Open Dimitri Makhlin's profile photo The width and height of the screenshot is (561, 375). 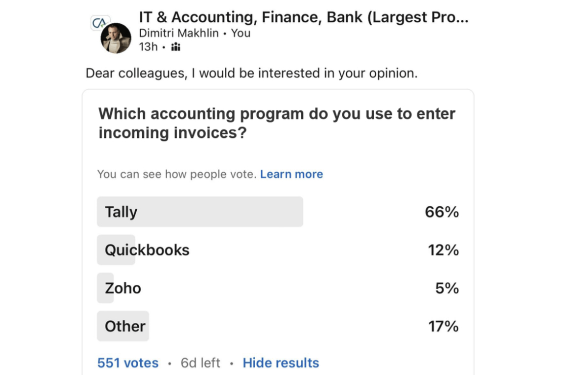click(116, 39)
